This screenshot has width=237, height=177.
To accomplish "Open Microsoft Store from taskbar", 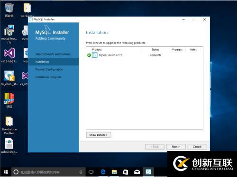I will (x=126, y=172).
